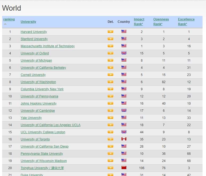Visit Pennsylvania State University link
This screenshot has width=206, height=176.
click(42, 154)
